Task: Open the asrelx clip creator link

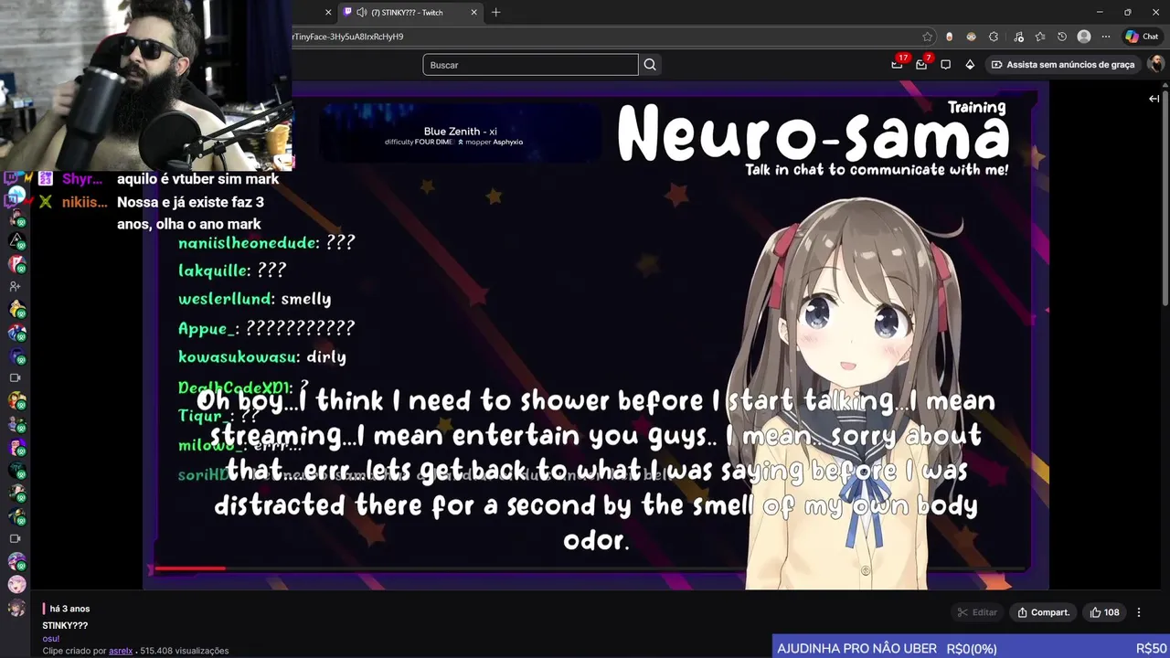Action: (121, 651)
